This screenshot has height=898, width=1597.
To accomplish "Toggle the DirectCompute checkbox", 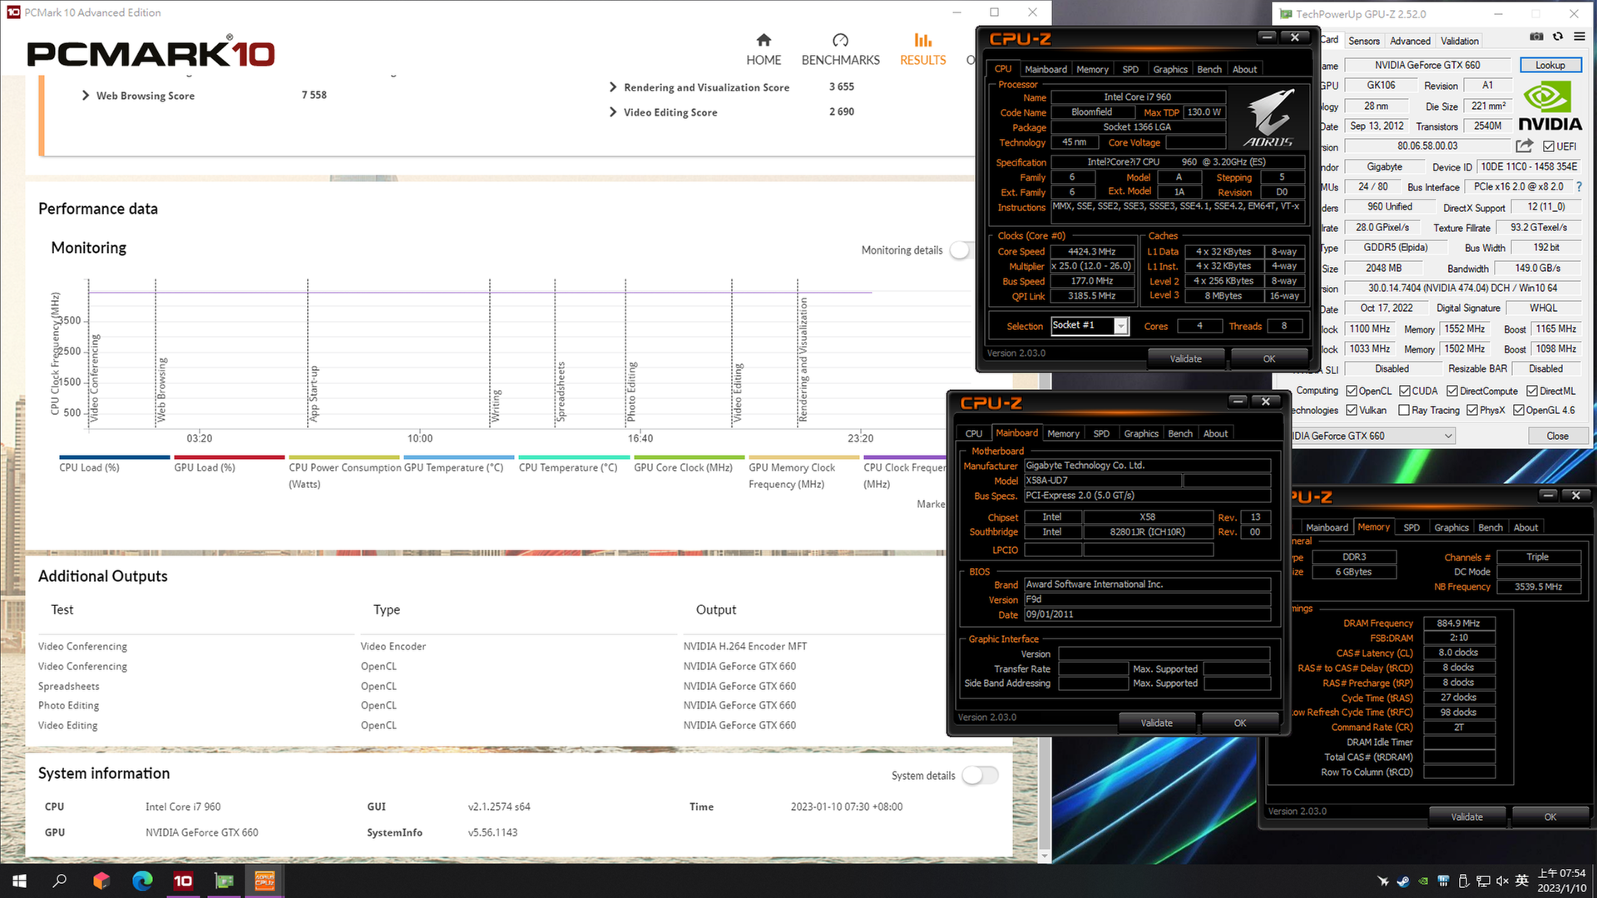I will pyautogui.click(x=1452, y=391).
